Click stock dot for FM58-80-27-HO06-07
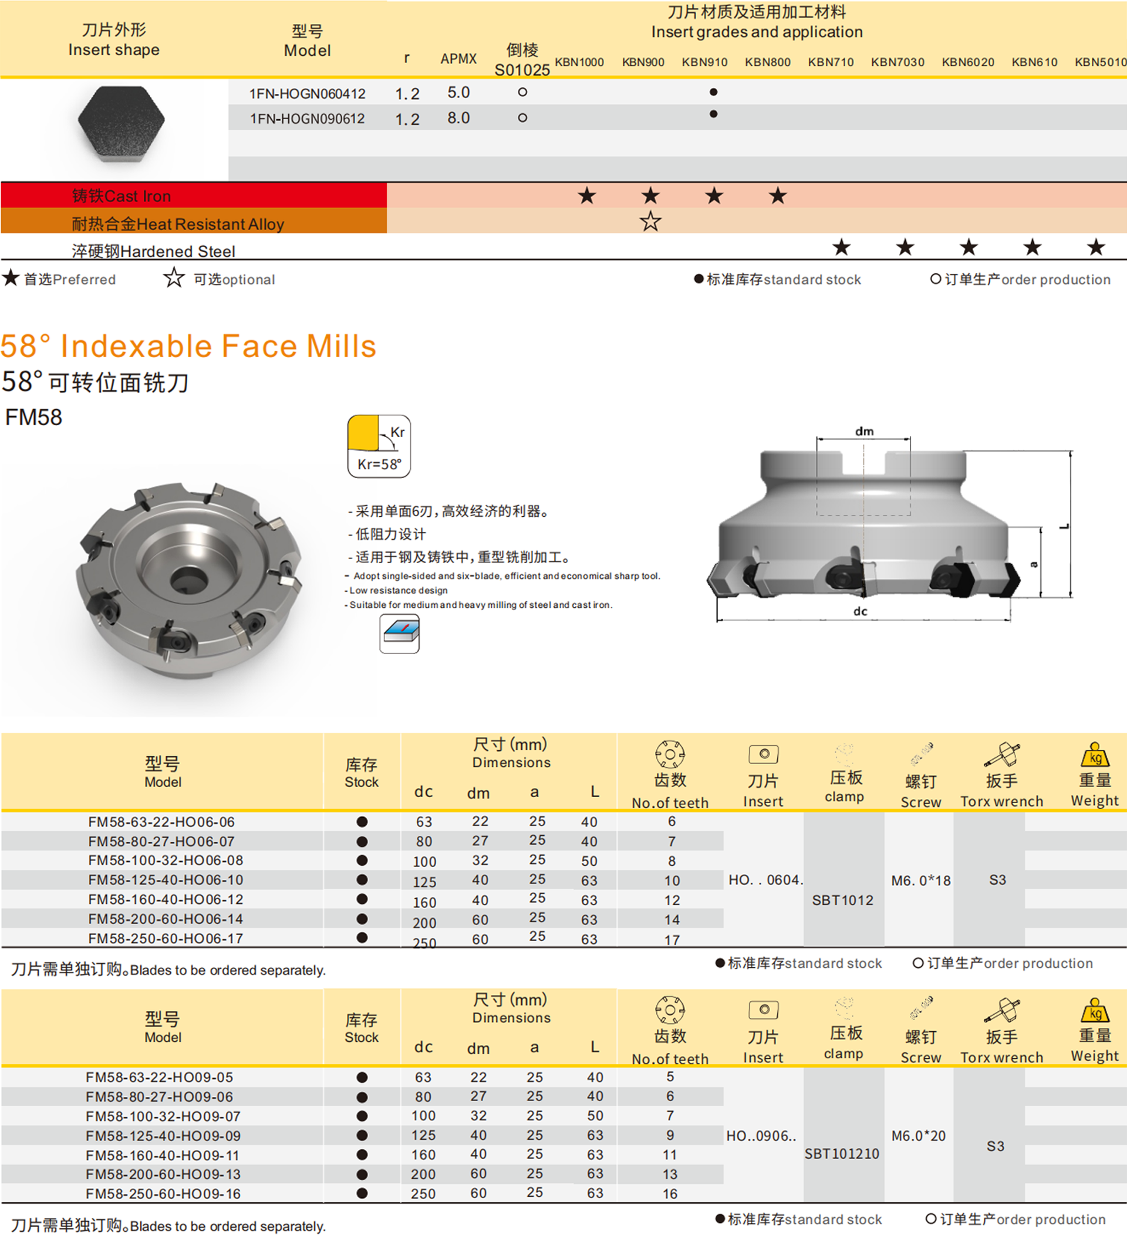1127x1243 pixels. pos(362,842)
